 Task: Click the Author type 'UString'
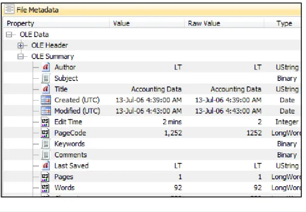coord(287,67)
